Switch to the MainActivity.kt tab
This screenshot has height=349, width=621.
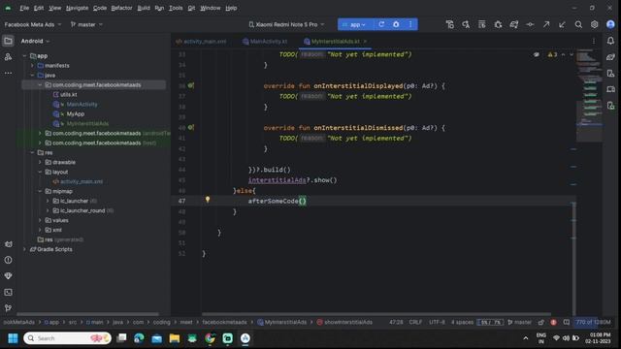point(265,41)
